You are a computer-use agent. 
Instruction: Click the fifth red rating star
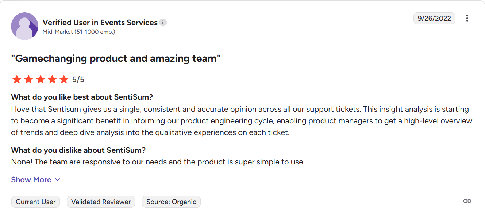(x=64, y=79)
